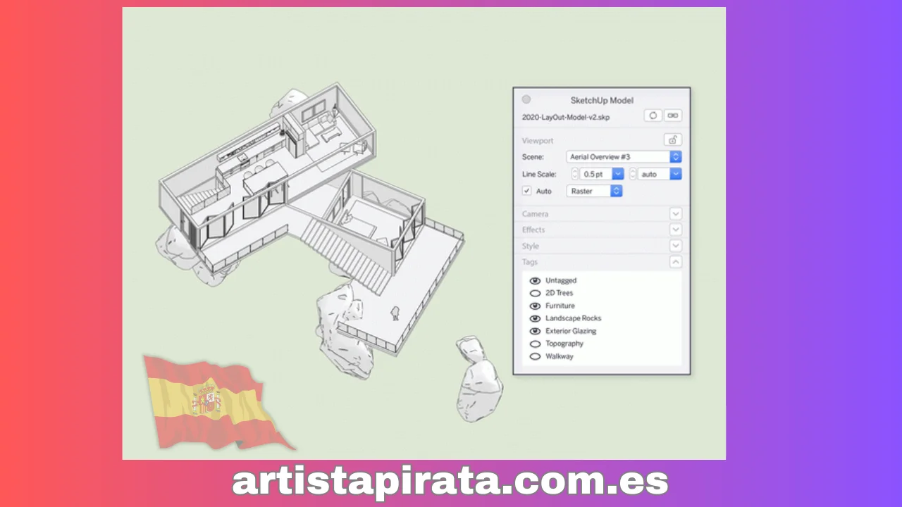Select the Exterior Glazing tag name
Image resolution: width=902 pixels, height=507 pixels.
pos(572,331)
